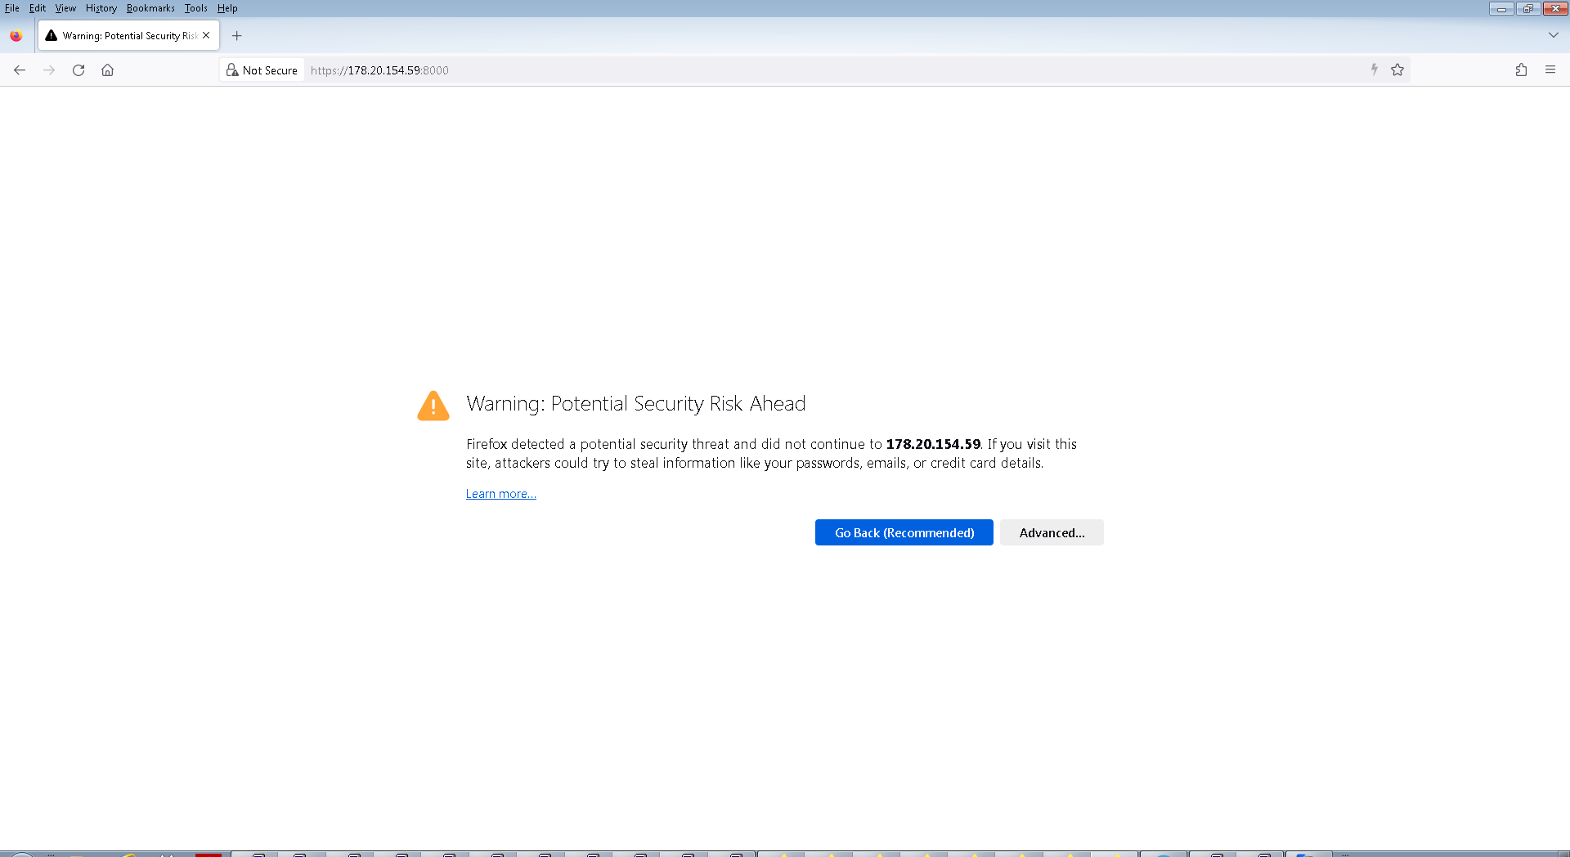Click Go Back (Recommended)
The image size is (1570, 857).
point(904,532)
